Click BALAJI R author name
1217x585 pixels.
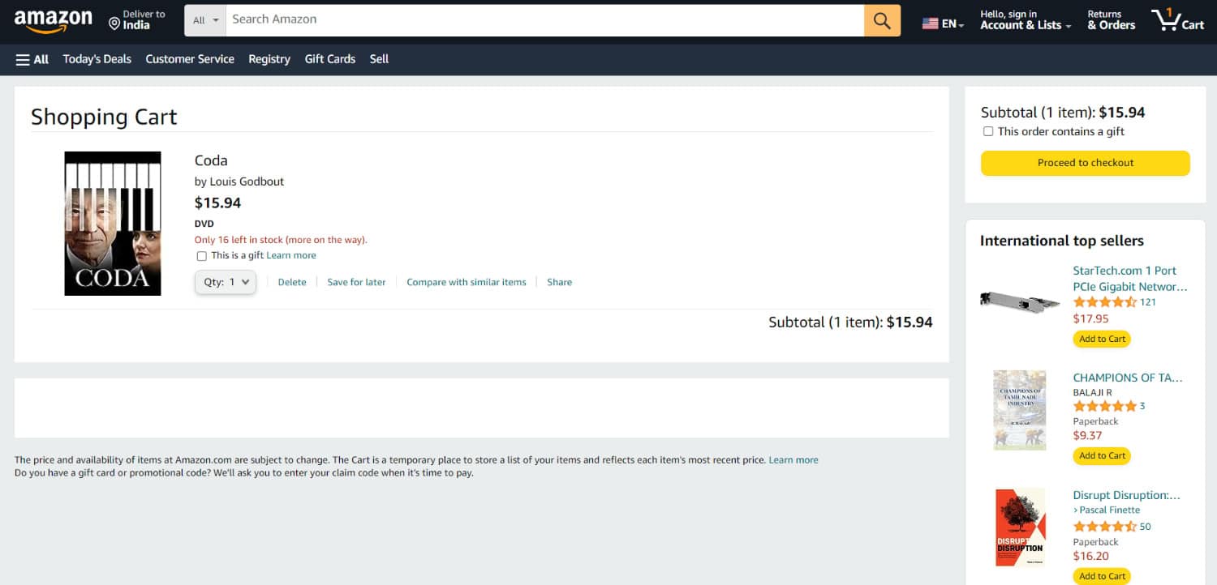[1092, 393]
